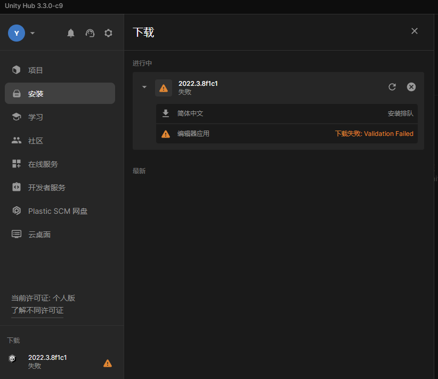Image resolution: width=438 pixels, height=379 pixels.
Task: Select the 安装 (Installs) menu item
Action: pyautogui.click(x=60, y=93)
